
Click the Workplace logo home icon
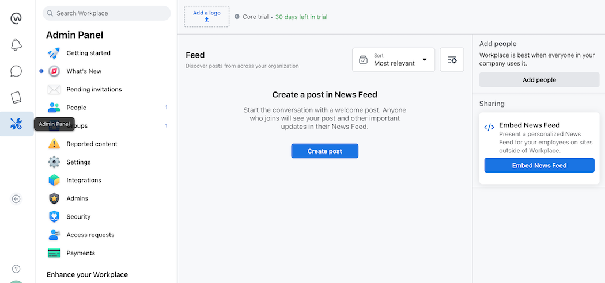pos(16,18)
